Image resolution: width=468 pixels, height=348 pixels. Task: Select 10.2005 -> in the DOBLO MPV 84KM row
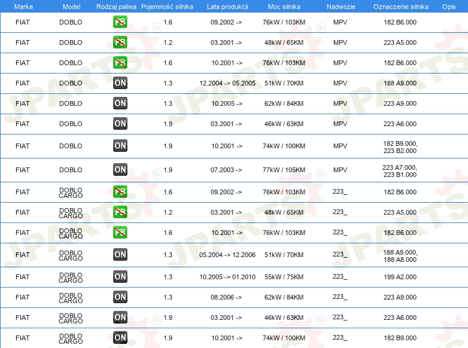(227, 103)
